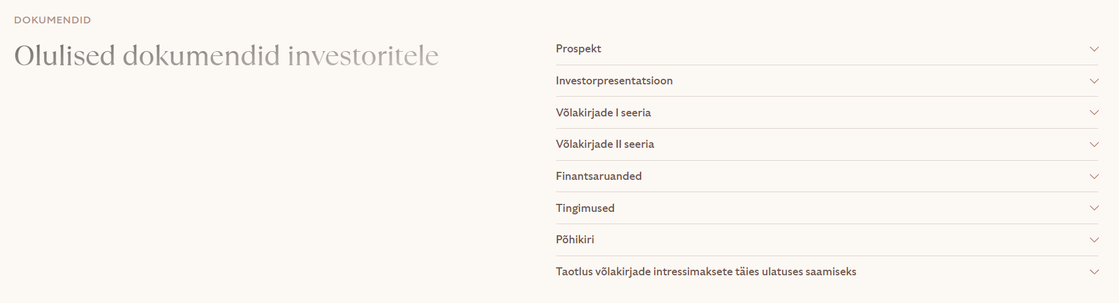
Task: Click chevron icon for Võlakirjade II seeria
Action: tap(1094, 145)
